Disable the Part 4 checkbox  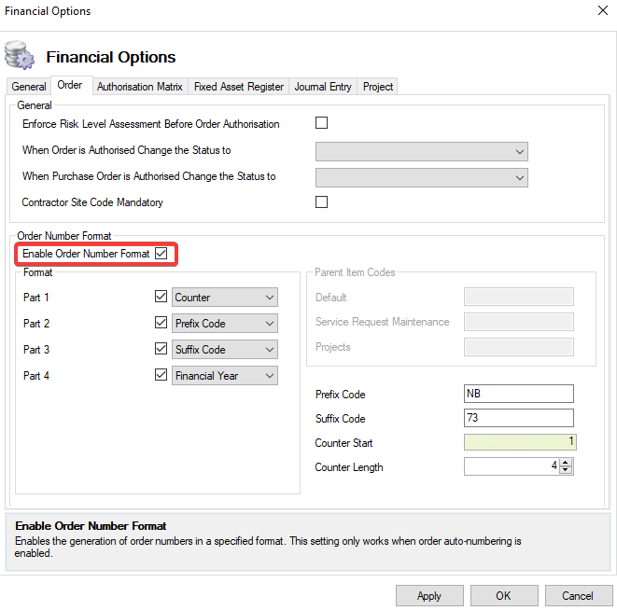click(161, 376)
